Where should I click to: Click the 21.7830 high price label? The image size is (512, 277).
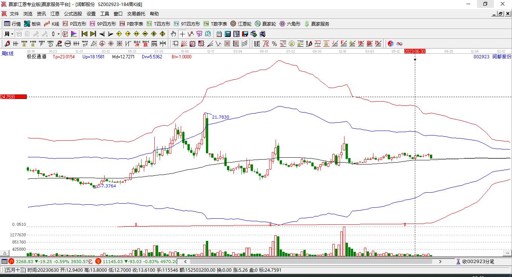pos(221,117)
